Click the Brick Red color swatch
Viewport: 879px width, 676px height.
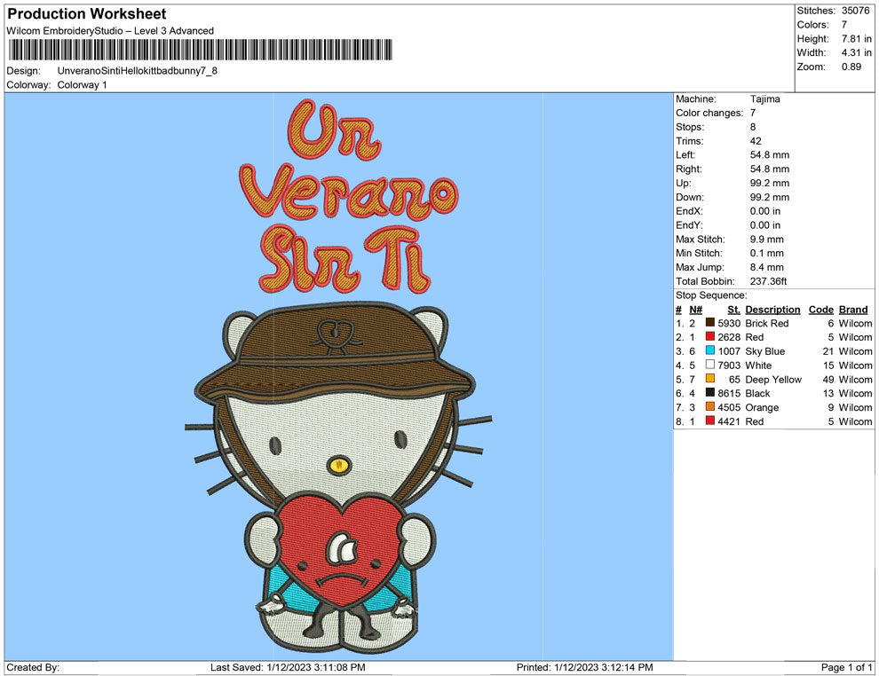click(710, 324)
